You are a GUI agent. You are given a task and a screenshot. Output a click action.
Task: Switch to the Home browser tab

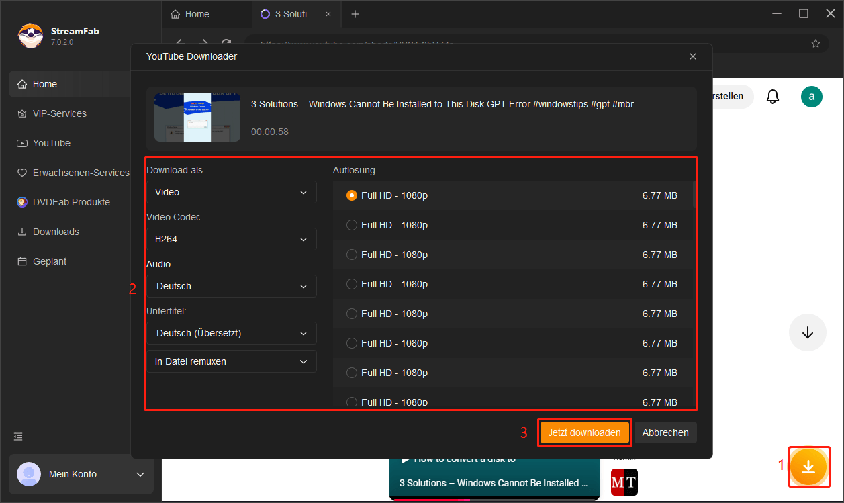[x=197, y=13]
